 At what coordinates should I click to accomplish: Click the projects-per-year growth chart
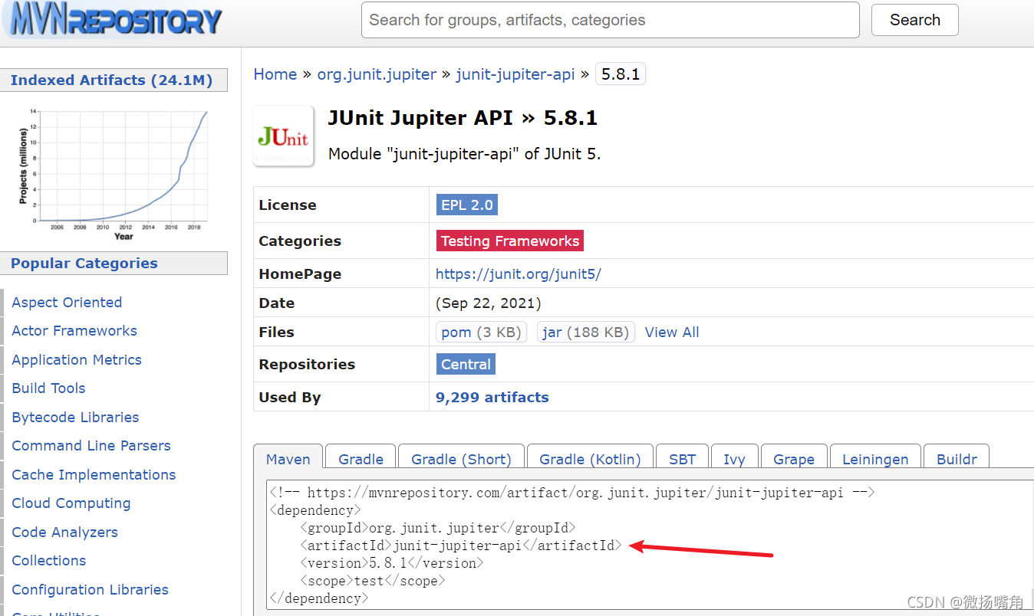[x=113, y=175]
